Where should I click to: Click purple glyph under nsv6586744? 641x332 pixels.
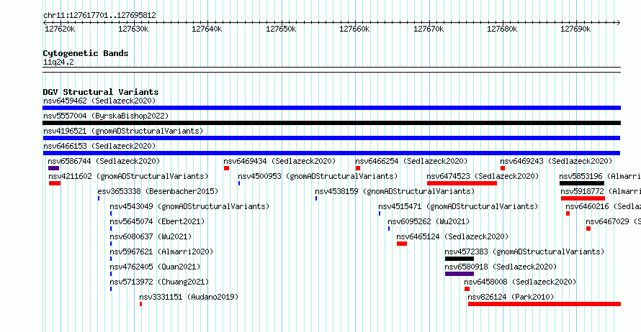click(x=53, y=168)
